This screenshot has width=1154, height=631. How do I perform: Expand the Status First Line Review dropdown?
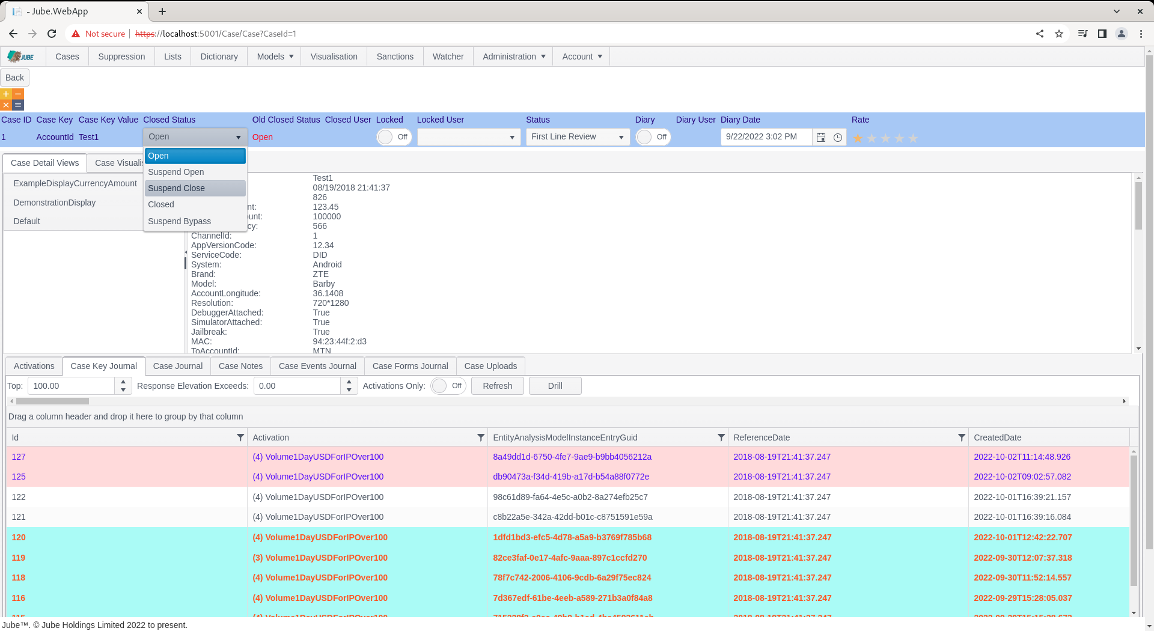(x=578, y=137)
